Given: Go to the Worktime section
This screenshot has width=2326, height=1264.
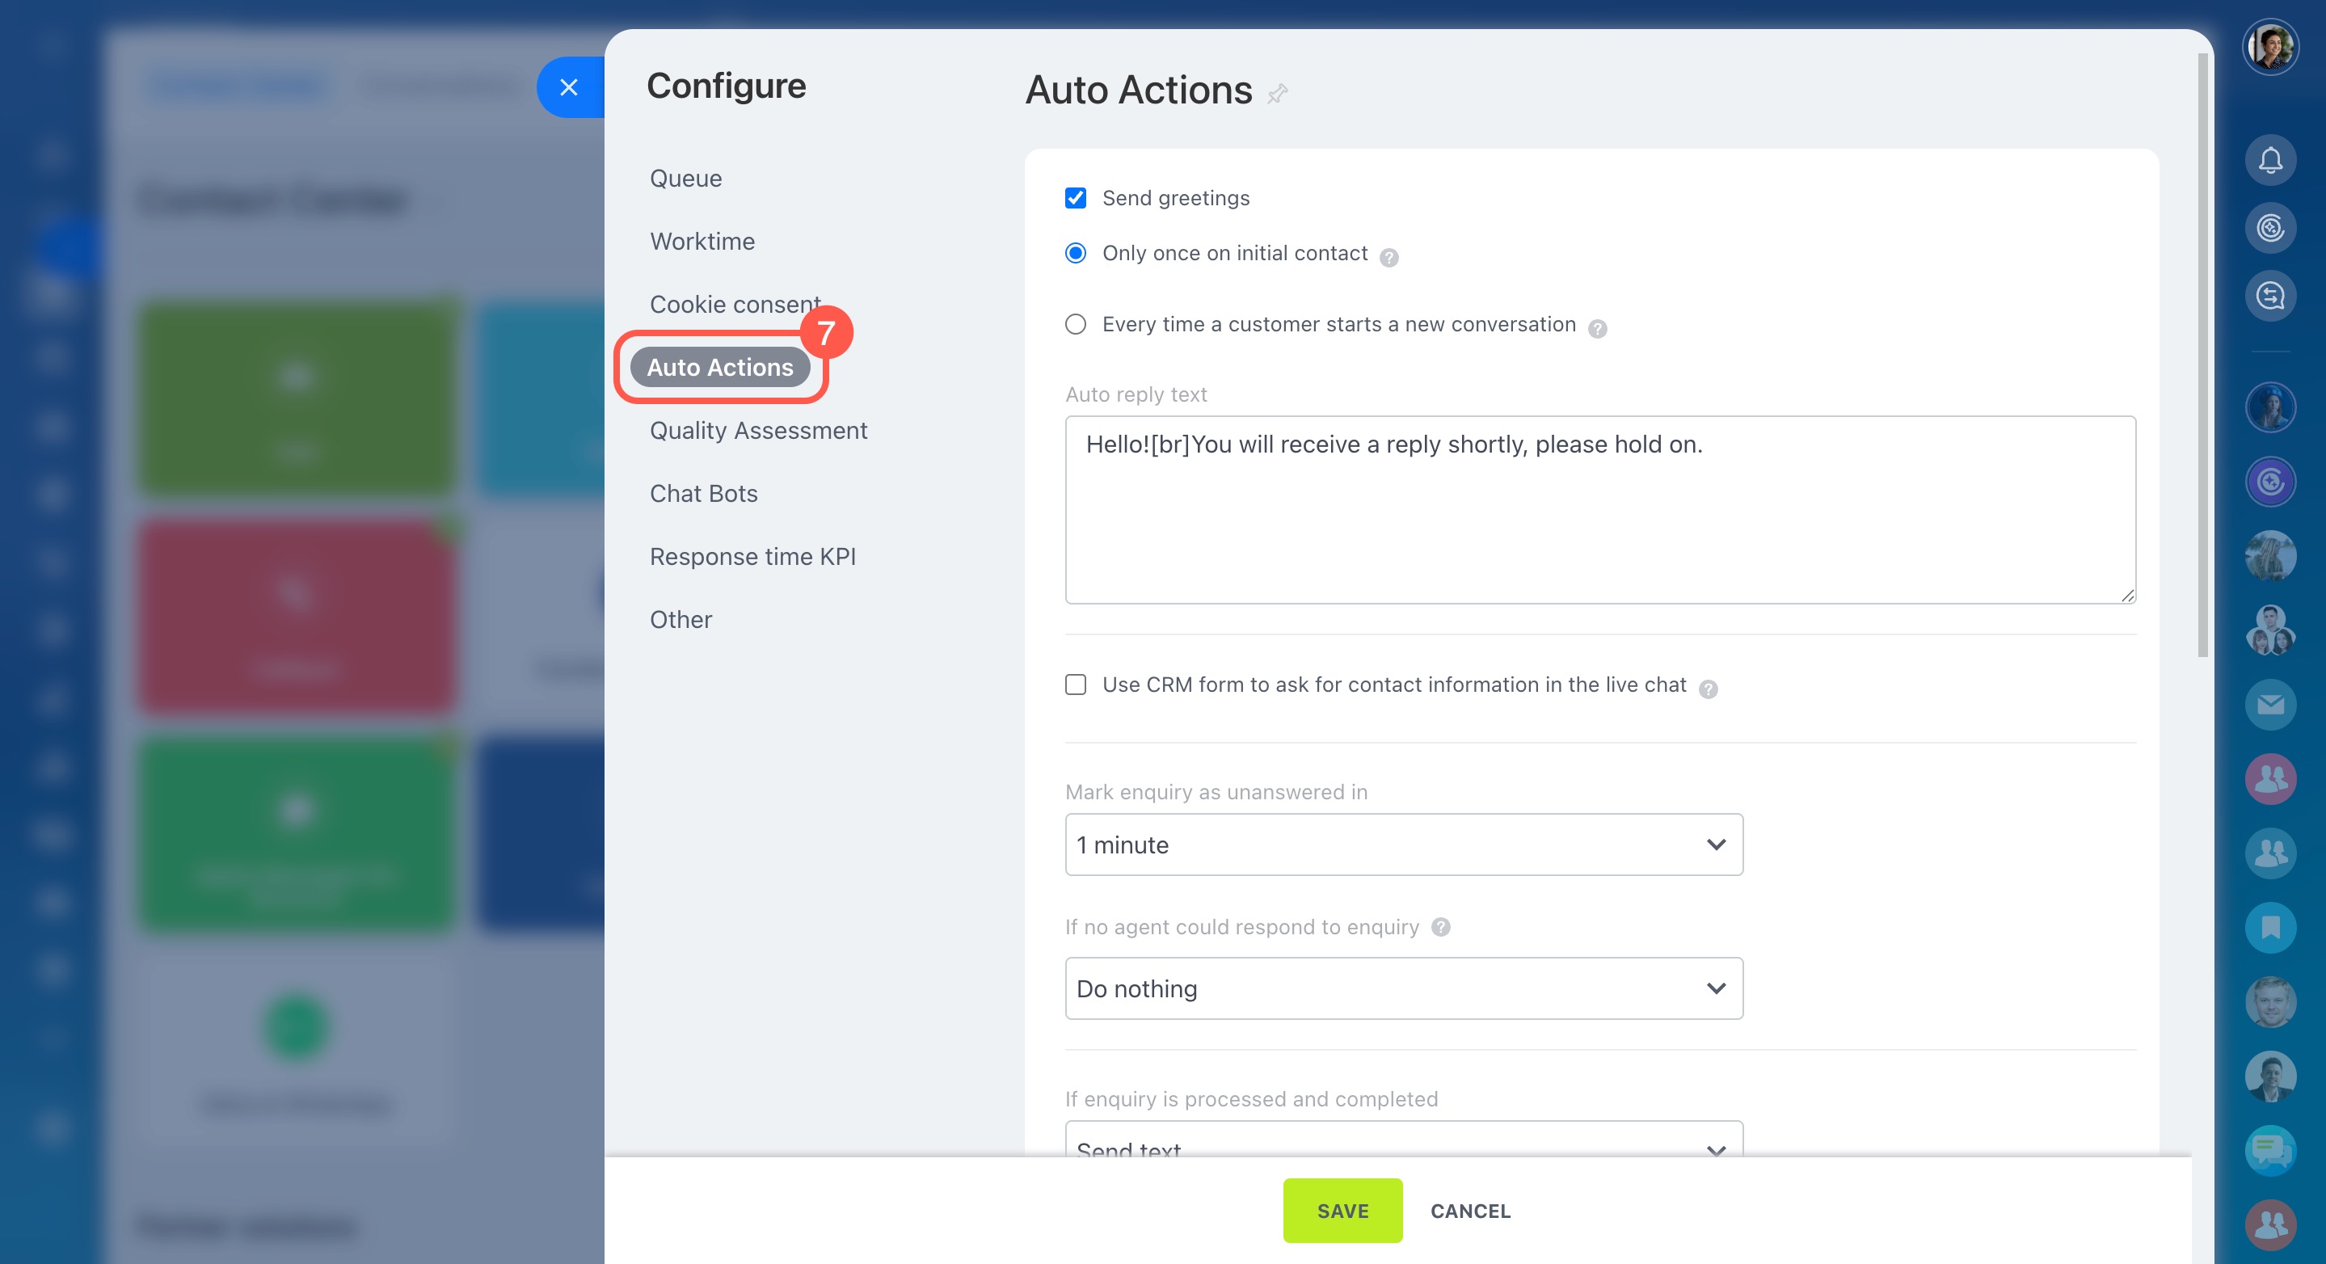Looking at the screenshot, I should (702, 242).
